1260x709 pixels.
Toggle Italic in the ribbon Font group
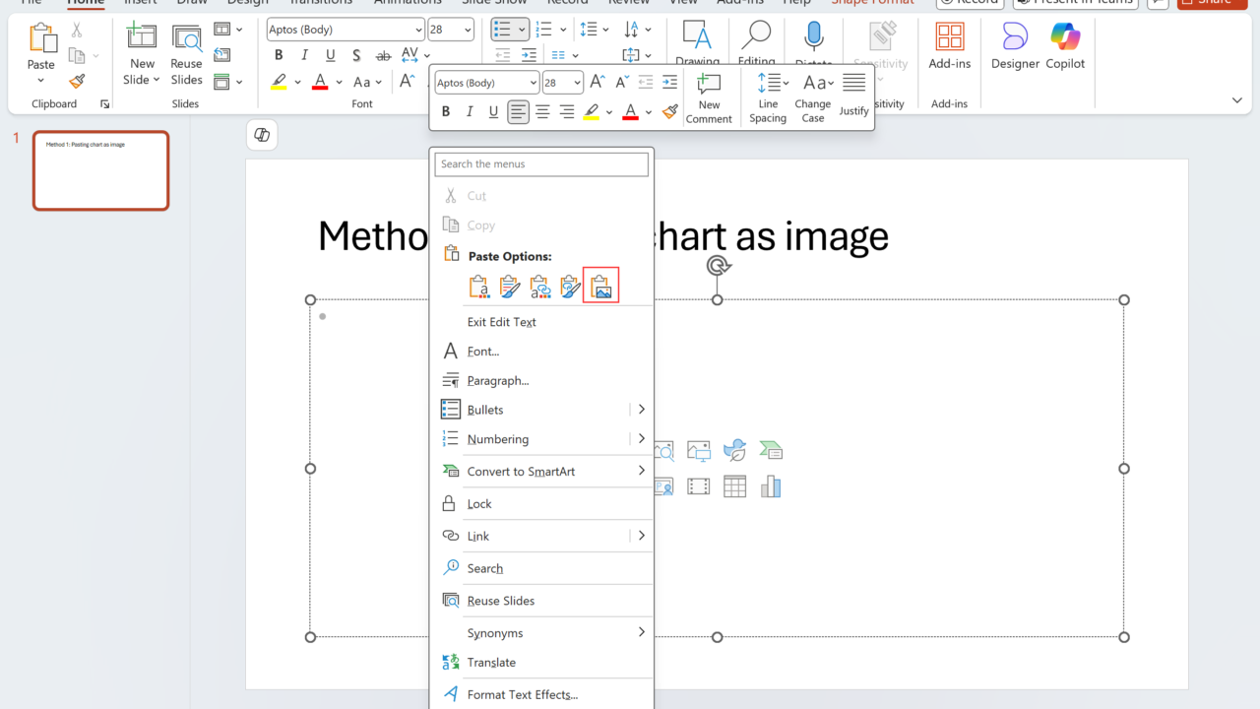pyautogui.click(x=304, y=55)
